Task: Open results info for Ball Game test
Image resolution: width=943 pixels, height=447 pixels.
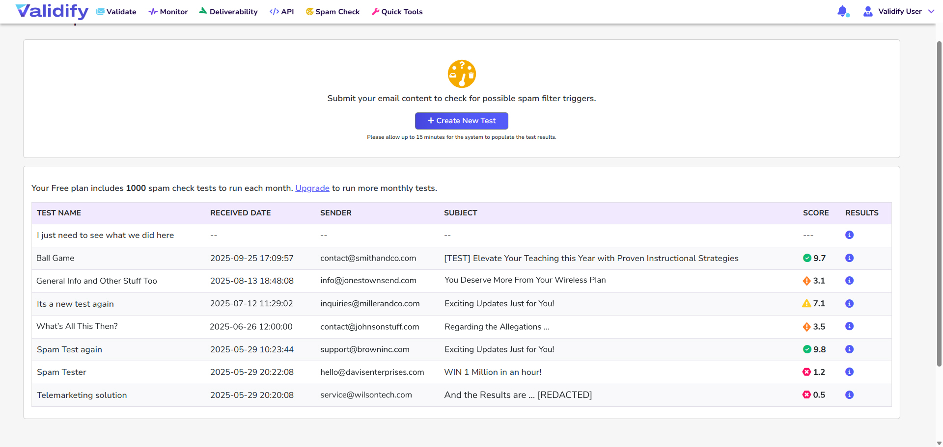Action: coord(849,258)
